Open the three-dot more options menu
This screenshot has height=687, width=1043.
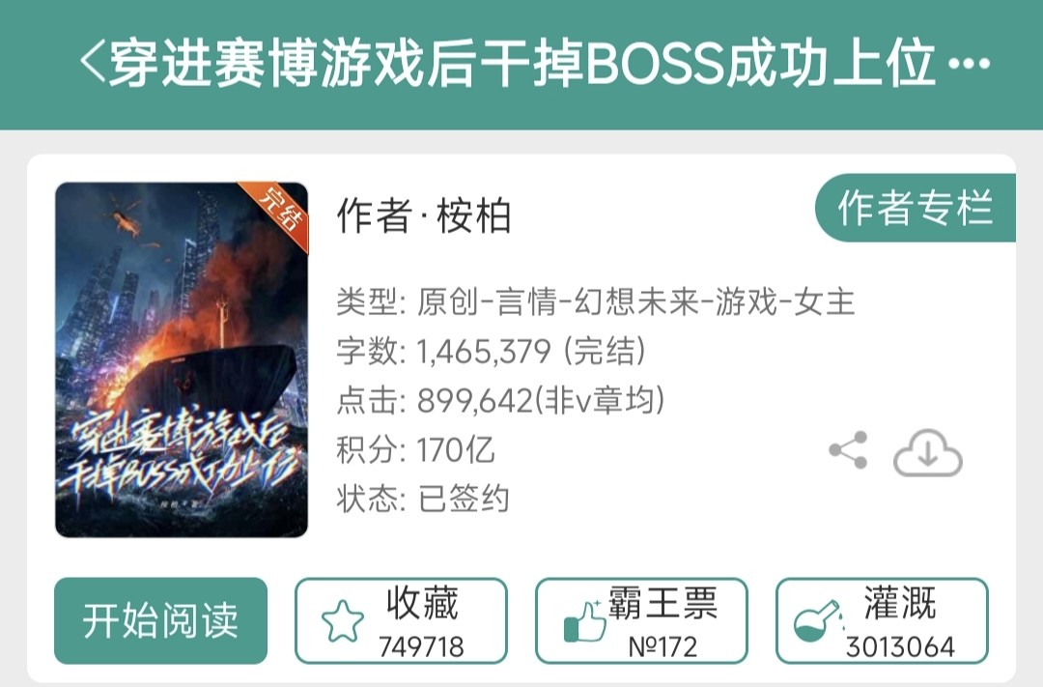pyautogui.click(x=969, y=64)
